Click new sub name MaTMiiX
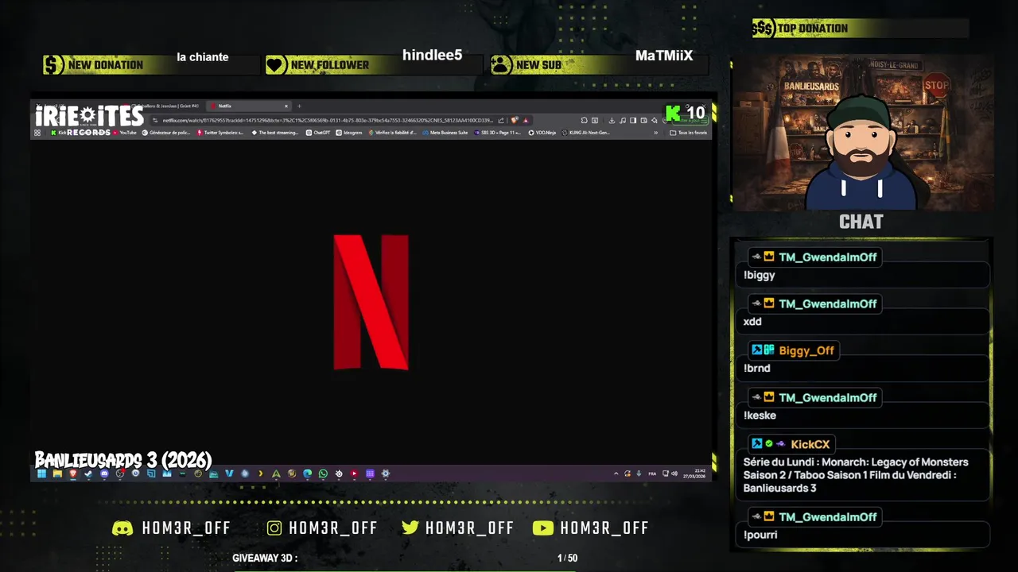1018x572 pixels. 664,56
